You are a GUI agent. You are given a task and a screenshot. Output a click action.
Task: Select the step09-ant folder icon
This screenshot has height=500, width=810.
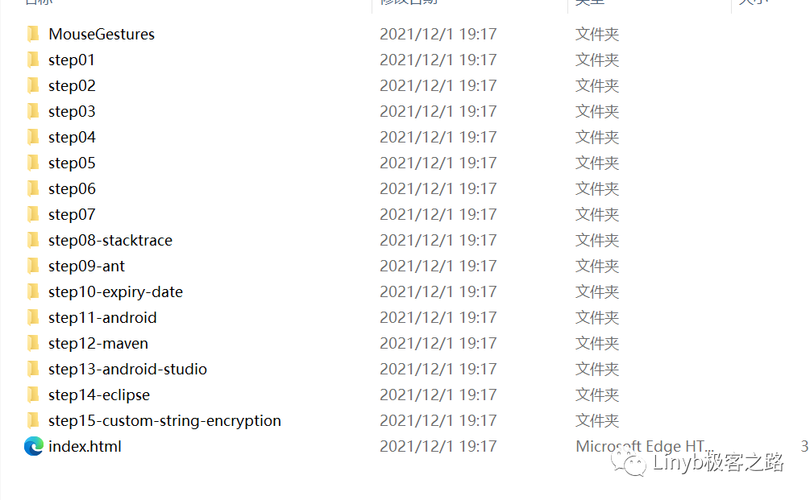tap(33, 267)
